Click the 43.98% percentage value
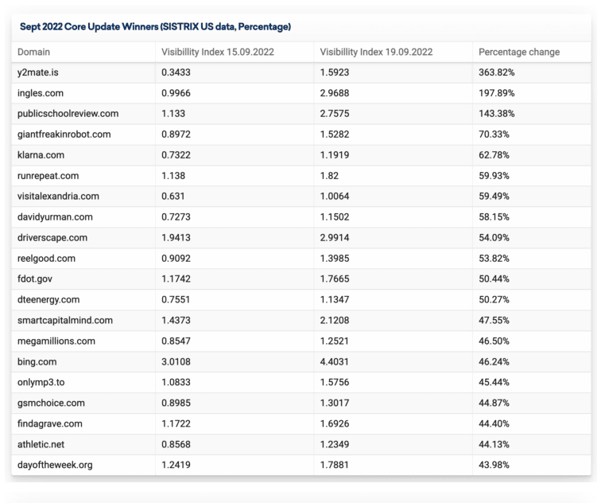The height and width of the screenshot is (503, 605). click(x=494, y=465)
